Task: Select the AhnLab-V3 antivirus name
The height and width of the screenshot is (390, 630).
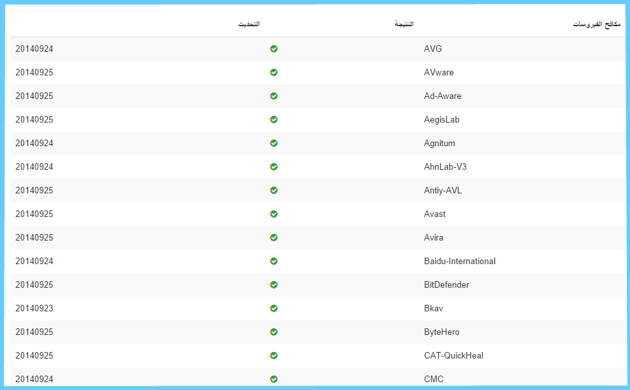Action: pos(445,167)
